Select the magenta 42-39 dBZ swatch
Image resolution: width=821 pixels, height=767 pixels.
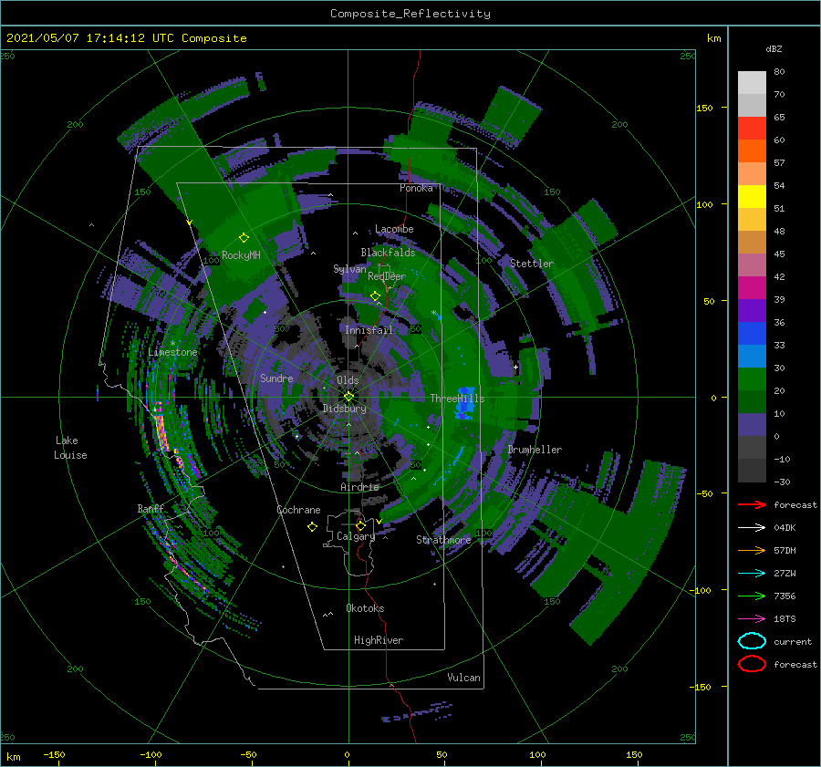(x=752, y=288)
